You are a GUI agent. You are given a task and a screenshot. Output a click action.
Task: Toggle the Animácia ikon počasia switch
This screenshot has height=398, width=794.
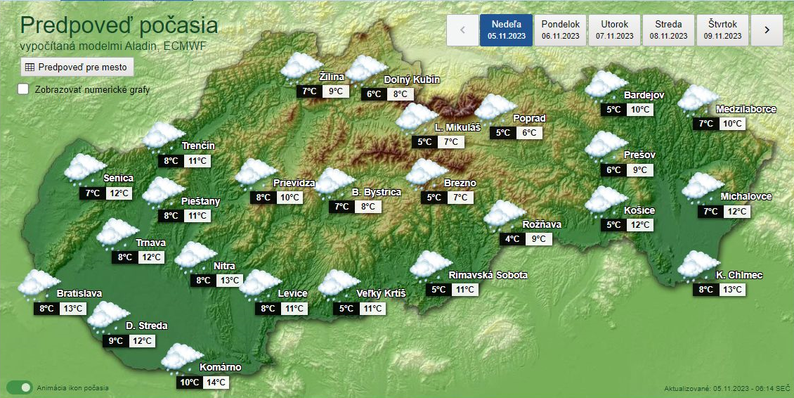point(19,387)
